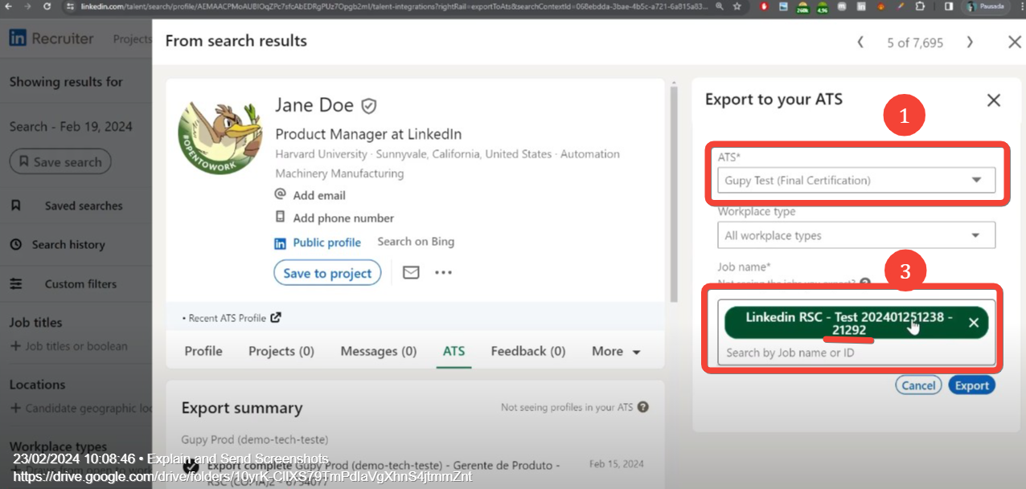Image resolution: width=1026 pixels, height=489 pixels.
Task: Click the Save to project button
Action: (x=327, y=273)
